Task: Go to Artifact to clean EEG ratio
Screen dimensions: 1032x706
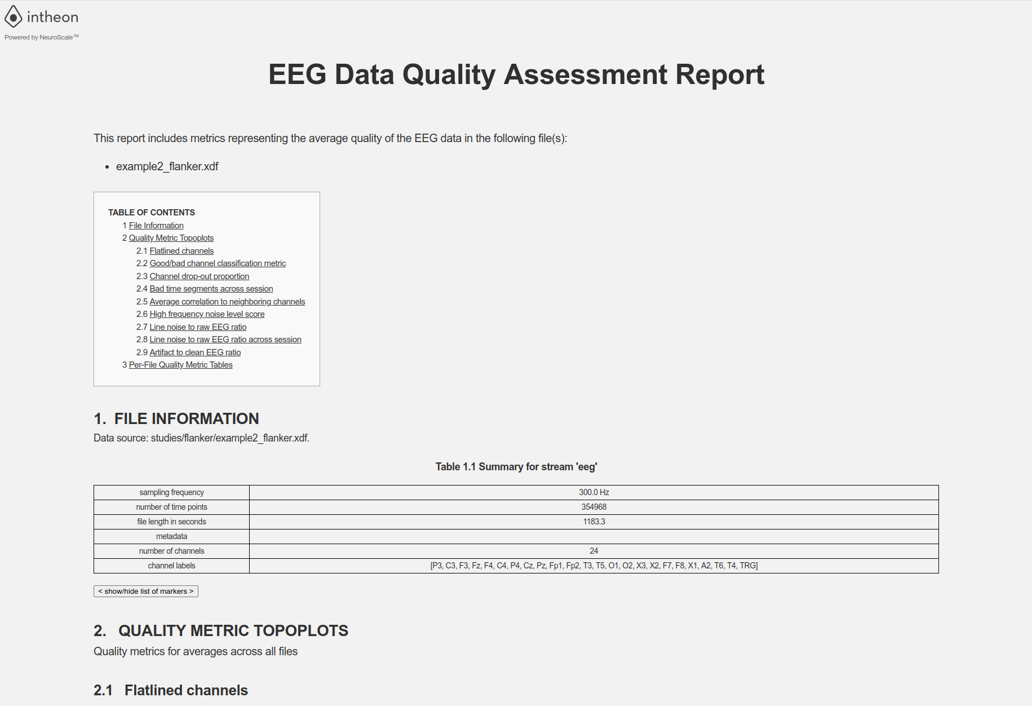Action: [x=195, y=352]
